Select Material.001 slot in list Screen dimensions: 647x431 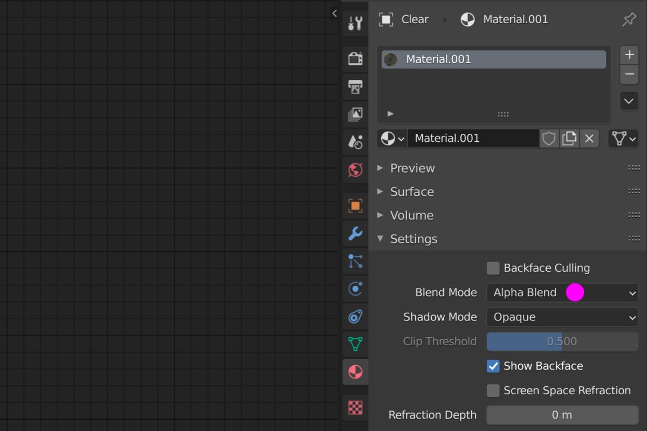point(493,59)
